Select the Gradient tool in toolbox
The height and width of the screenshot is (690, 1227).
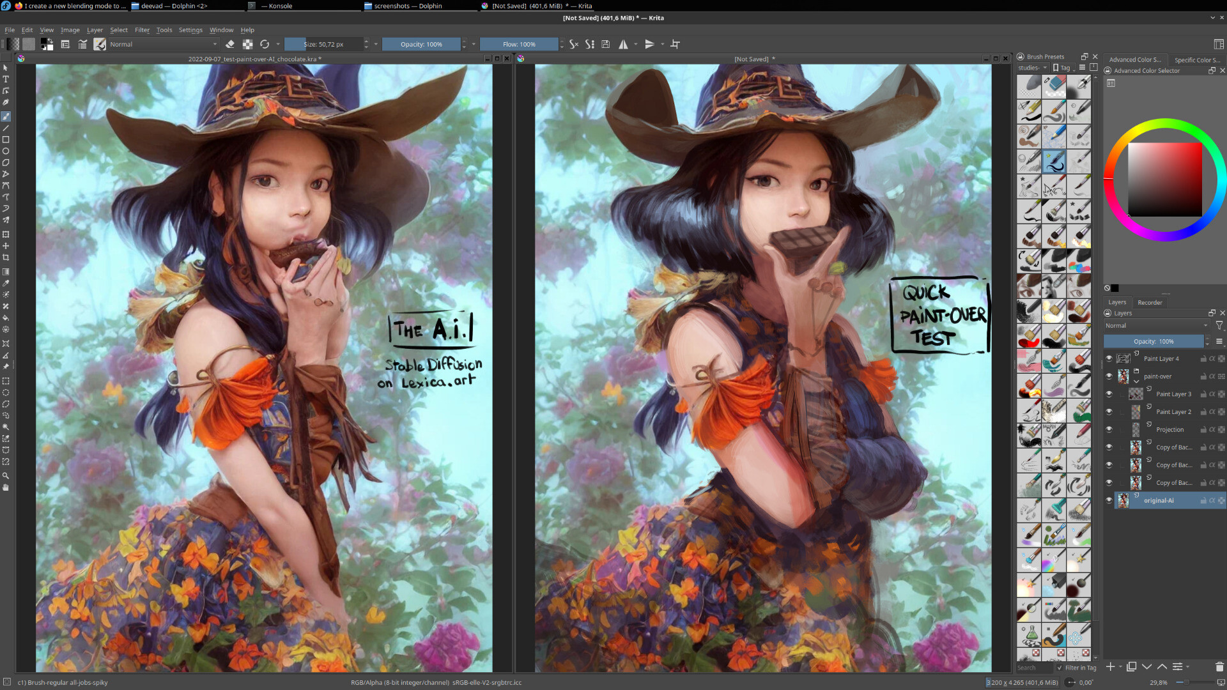[x=6, y=272]
